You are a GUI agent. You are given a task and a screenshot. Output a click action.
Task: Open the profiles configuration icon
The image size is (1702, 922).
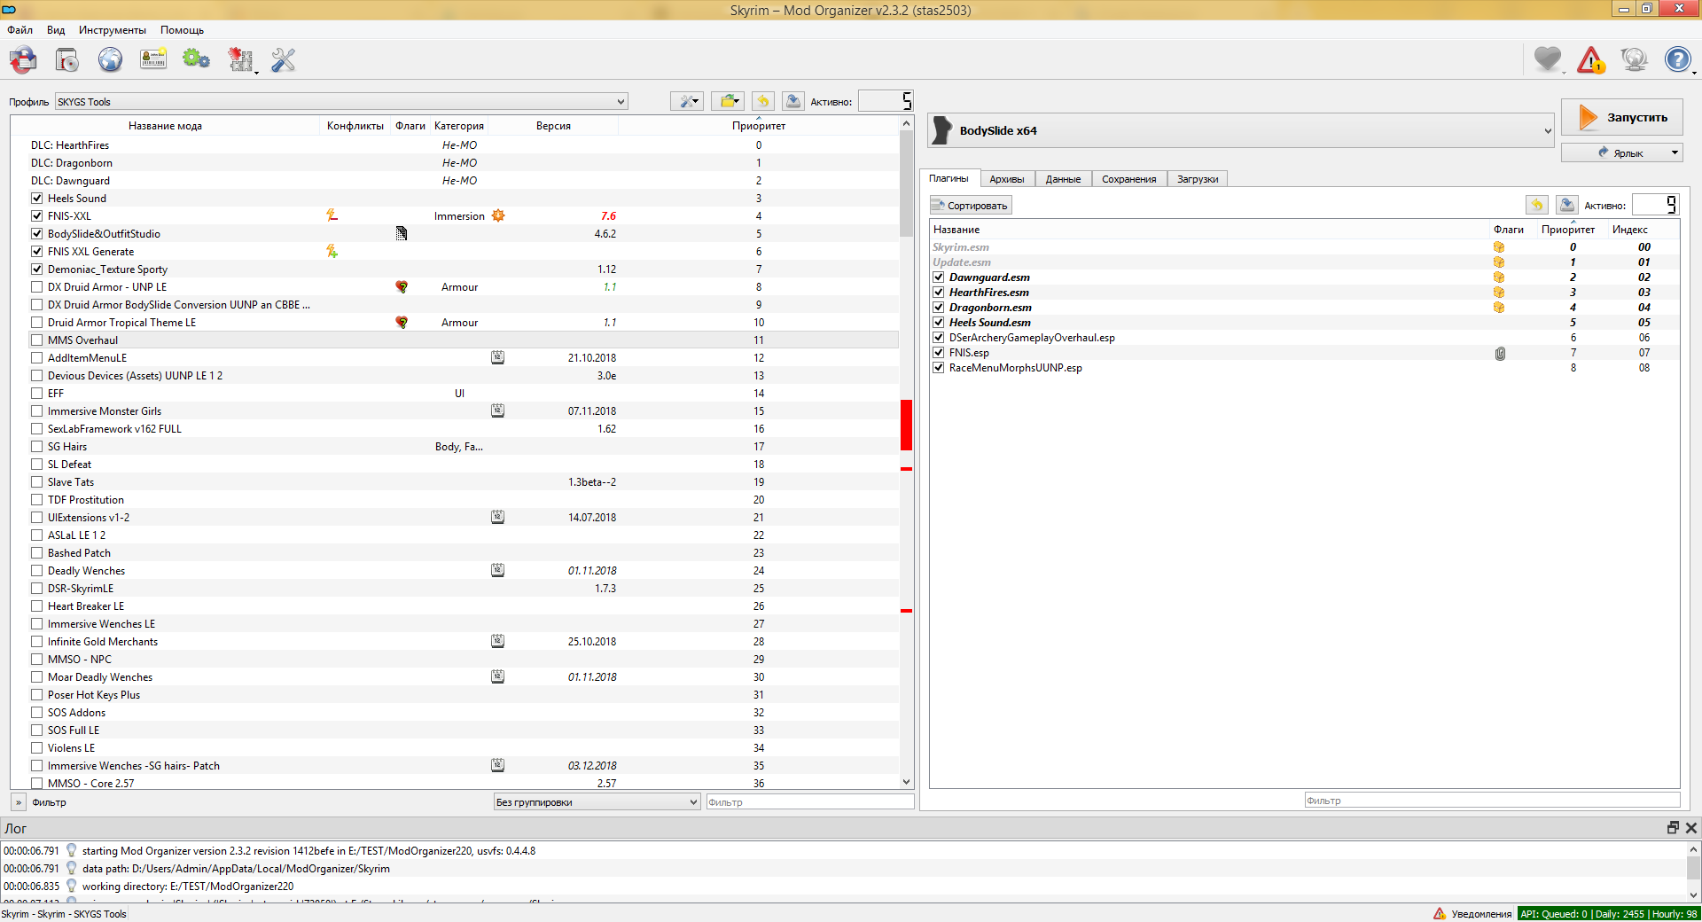pyautogui.click(x=153, y=60)
